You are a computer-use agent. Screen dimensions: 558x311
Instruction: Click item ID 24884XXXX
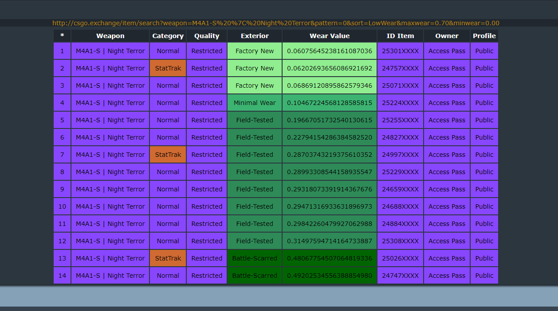tap(400, 224)
